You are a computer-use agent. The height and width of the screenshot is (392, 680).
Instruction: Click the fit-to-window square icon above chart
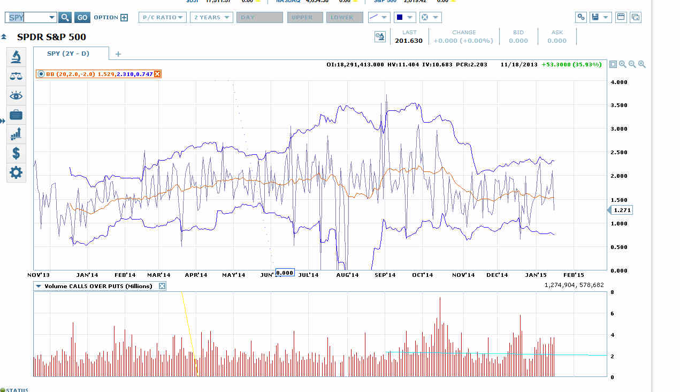tap(613, 64)
